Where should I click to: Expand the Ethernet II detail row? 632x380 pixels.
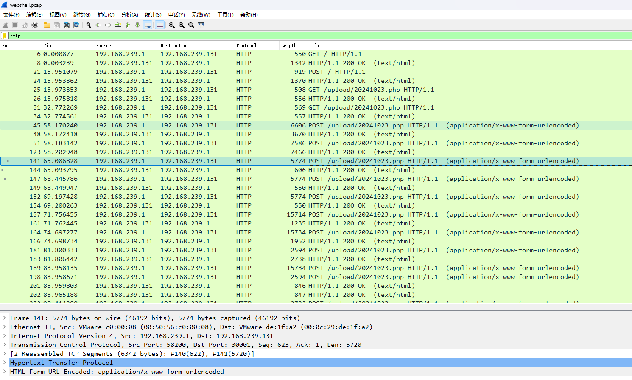(x=4, y=327)
